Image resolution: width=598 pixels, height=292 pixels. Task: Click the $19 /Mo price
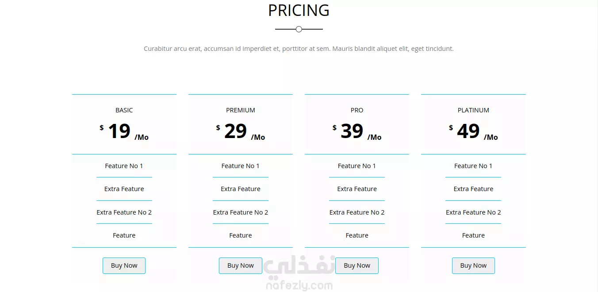tap(124, 131)
